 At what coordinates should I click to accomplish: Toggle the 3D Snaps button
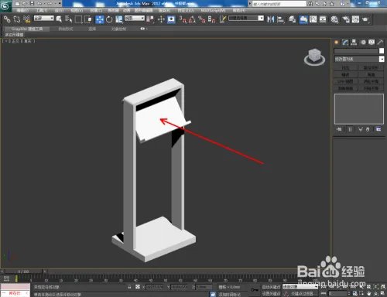coord(183,19)
